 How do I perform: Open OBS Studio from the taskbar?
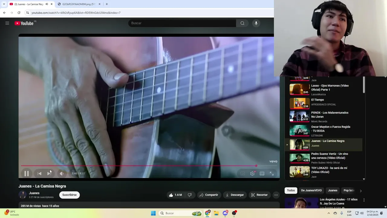click(x=234, y=213)
